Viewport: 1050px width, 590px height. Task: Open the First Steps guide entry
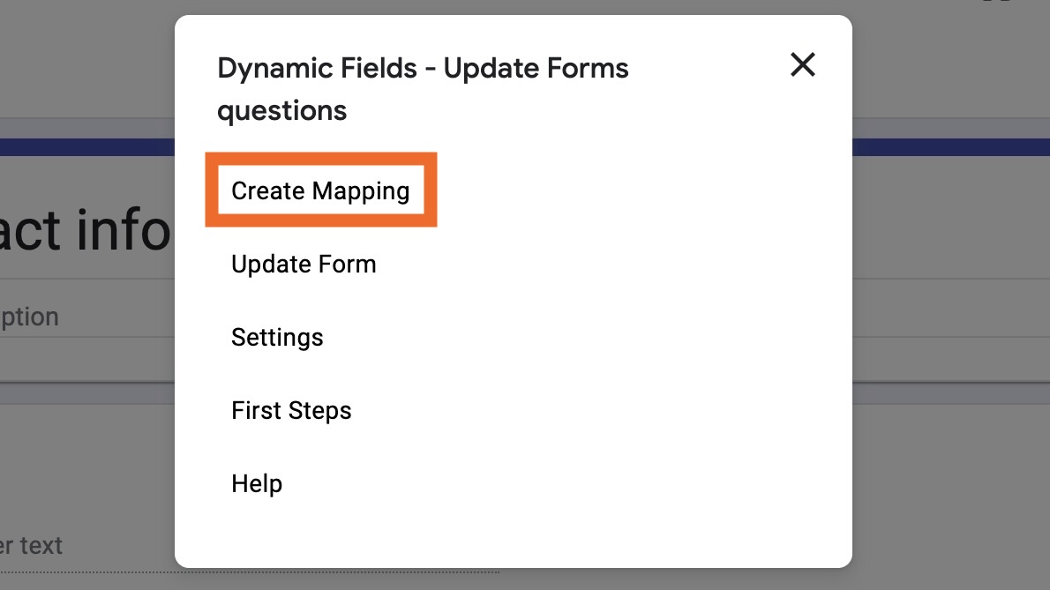tap(291, 410)
